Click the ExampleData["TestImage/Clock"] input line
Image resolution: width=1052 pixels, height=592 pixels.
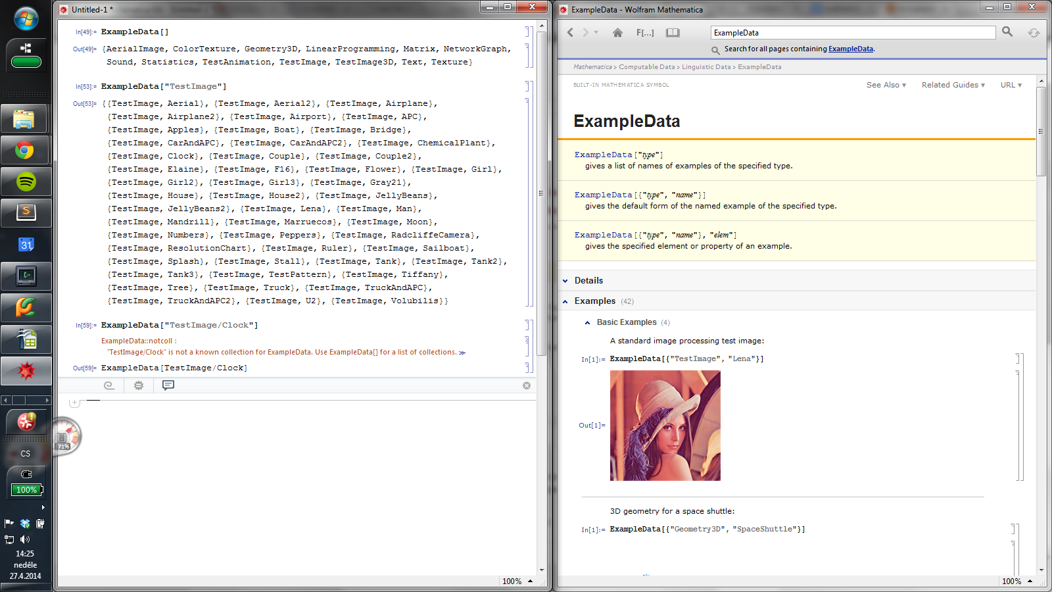click(x=179, y=325)
